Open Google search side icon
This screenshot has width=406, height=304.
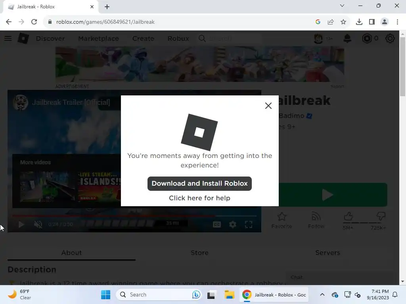pyautogui.click(x=318, y=22)
